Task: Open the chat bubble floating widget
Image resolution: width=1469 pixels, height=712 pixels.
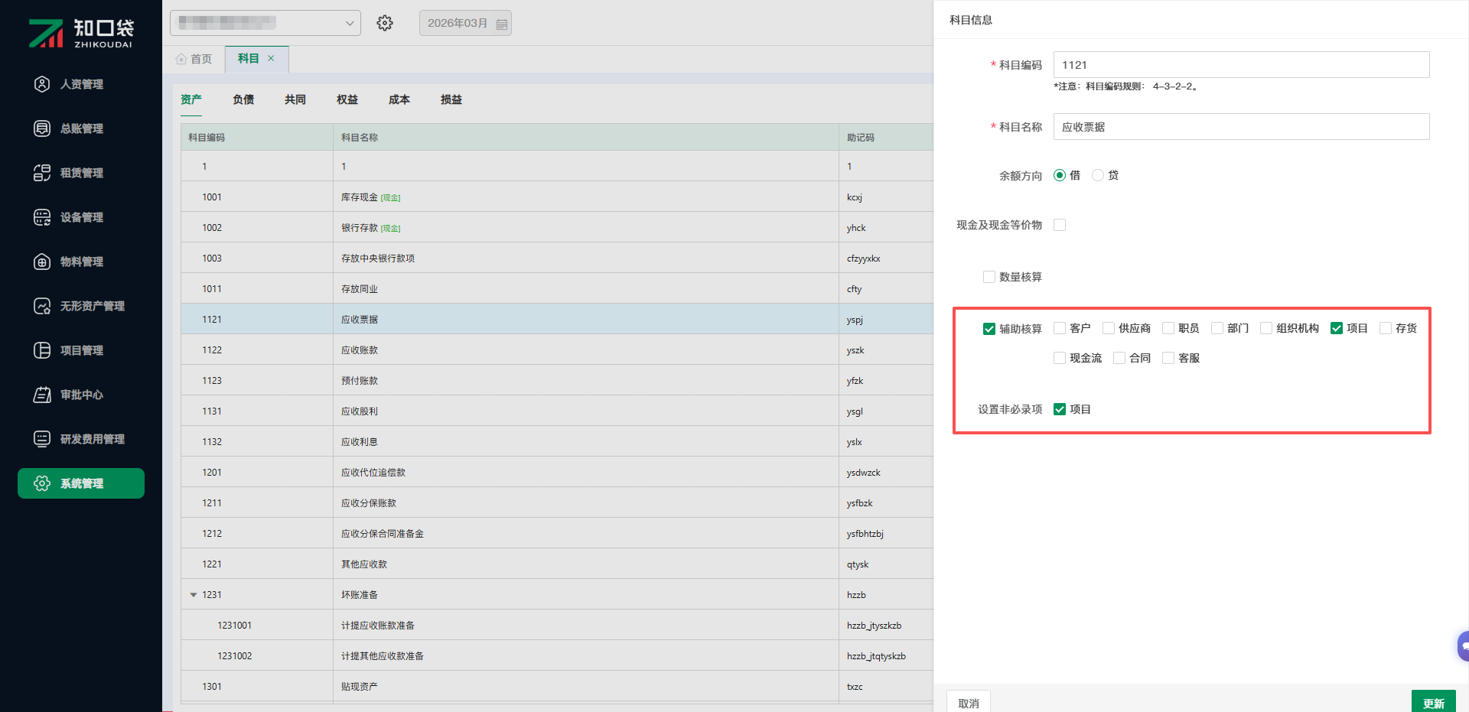Action: 1464,646
